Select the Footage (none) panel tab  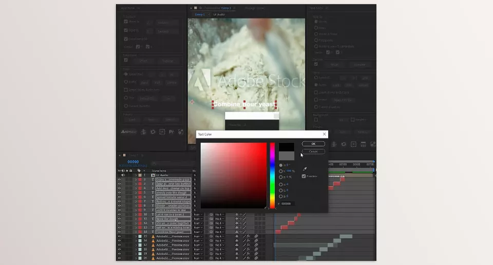[x=255, y=8]
